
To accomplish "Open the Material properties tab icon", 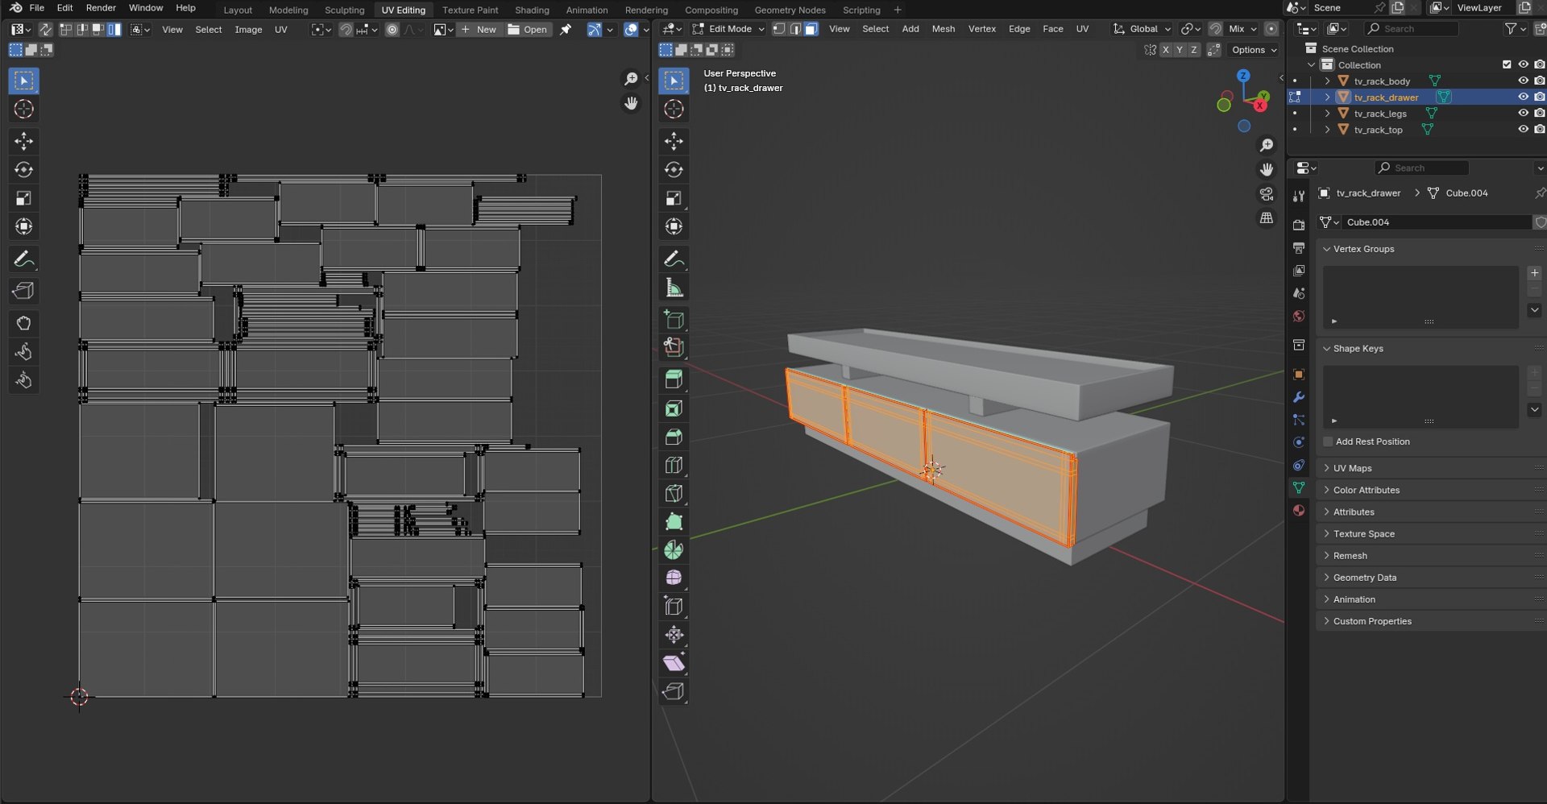I will [x=1298, y=510].
